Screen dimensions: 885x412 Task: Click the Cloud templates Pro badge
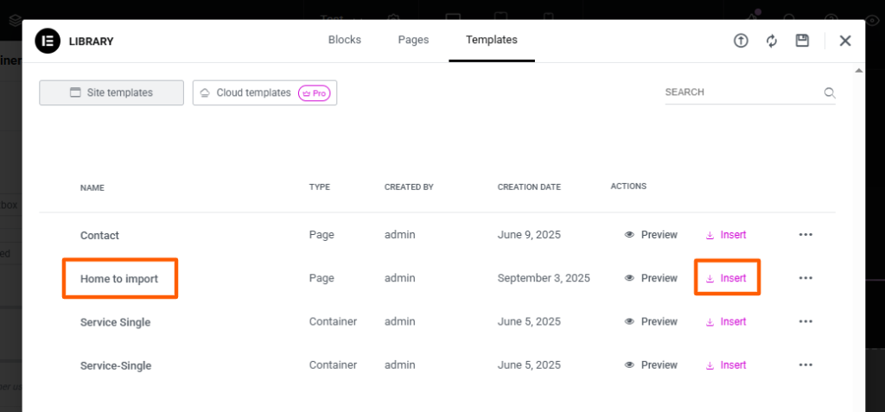(x=314, y=93)
